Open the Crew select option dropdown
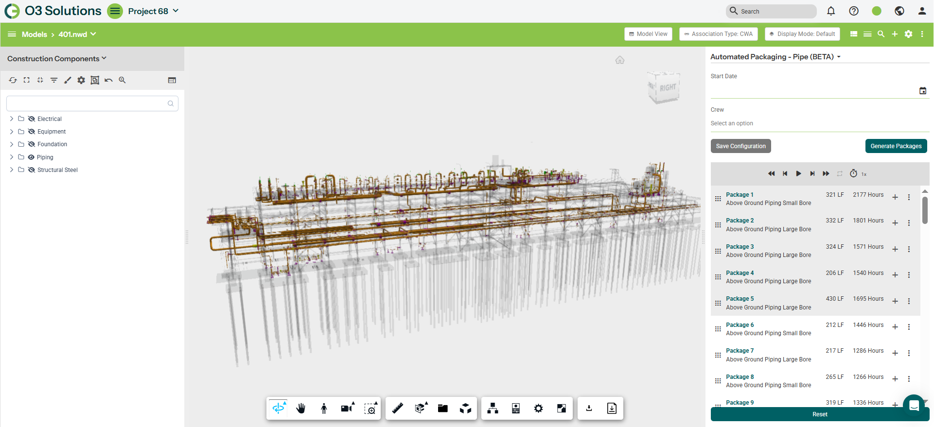 [820, 123]
